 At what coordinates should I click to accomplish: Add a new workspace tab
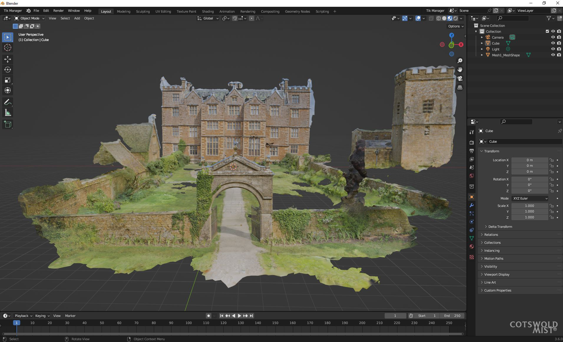point(335,11)
